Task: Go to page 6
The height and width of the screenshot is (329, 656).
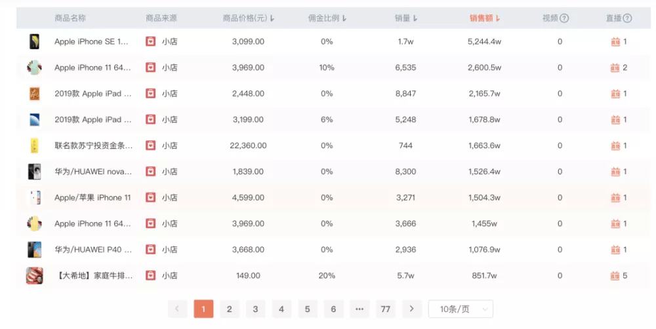Action: click(x=333, y=309)
